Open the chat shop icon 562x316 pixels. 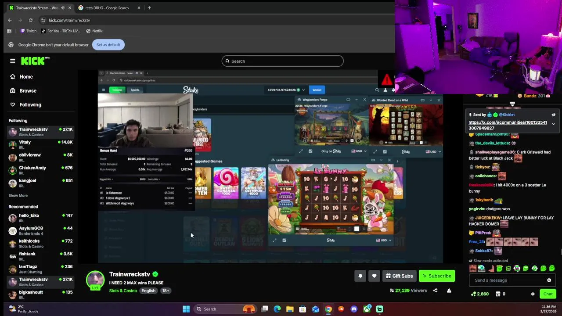pyautogui.click(x=498, y=294)
